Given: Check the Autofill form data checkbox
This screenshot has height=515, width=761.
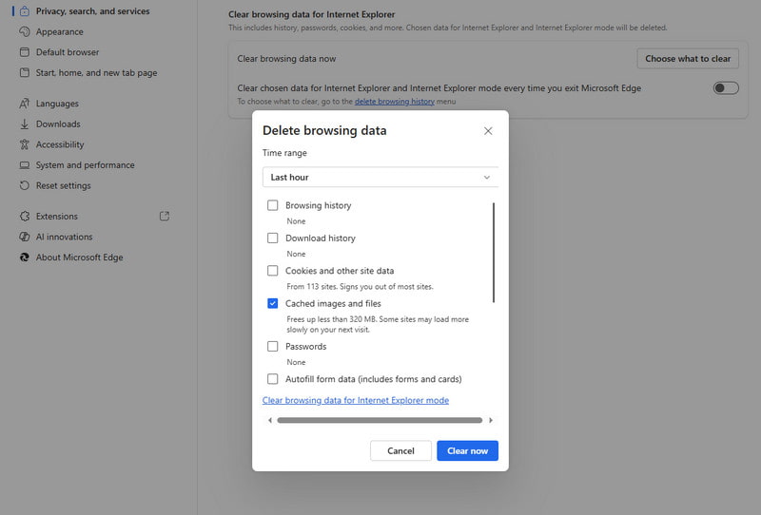Looking at the screenshot, I should 273,379.
